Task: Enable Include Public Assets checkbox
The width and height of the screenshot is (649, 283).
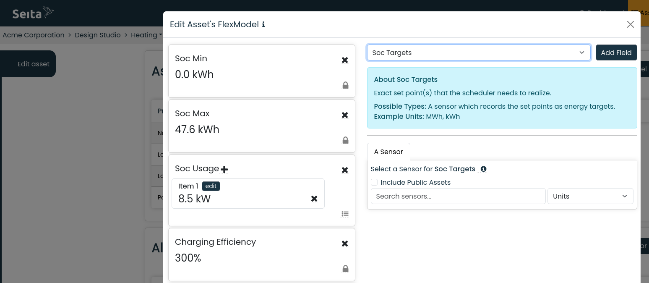Action: click(374, 182)
